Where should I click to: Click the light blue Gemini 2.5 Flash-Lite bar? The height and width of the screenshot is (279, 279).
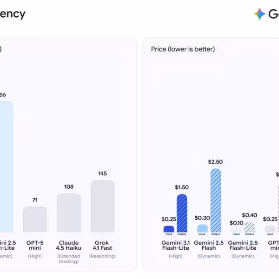(6, 167)
